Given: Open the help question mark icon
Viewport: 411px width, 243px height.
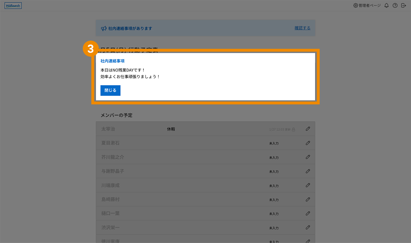Looking at the screenshot, I should coord(395,5).
